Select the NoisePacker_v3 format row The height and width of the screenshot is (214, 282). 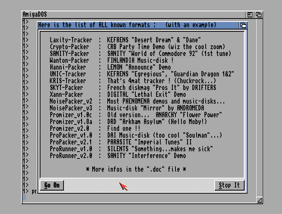(127, 108)
